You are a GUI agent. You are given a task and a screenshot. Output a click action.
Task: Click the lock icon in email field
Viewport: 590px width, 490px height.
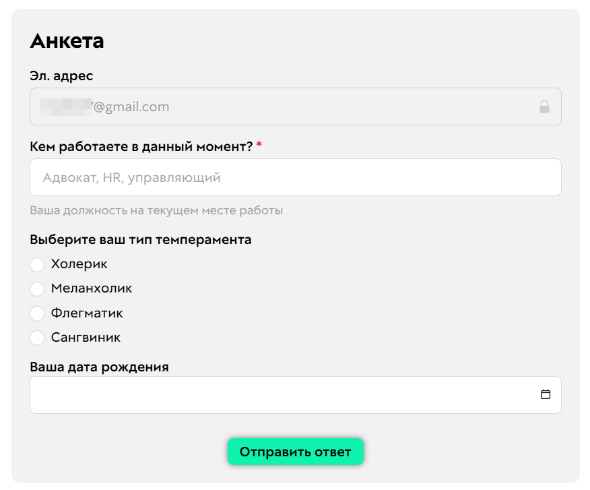point(546,106)
